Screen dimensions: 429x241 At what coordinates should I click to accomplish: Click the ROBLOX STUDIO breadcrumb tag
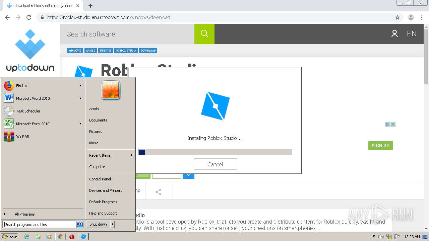coord(126,51)
